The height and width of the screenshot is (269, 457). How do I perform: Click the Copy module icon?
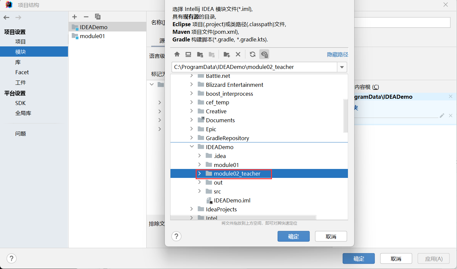[x=98, y=17]
